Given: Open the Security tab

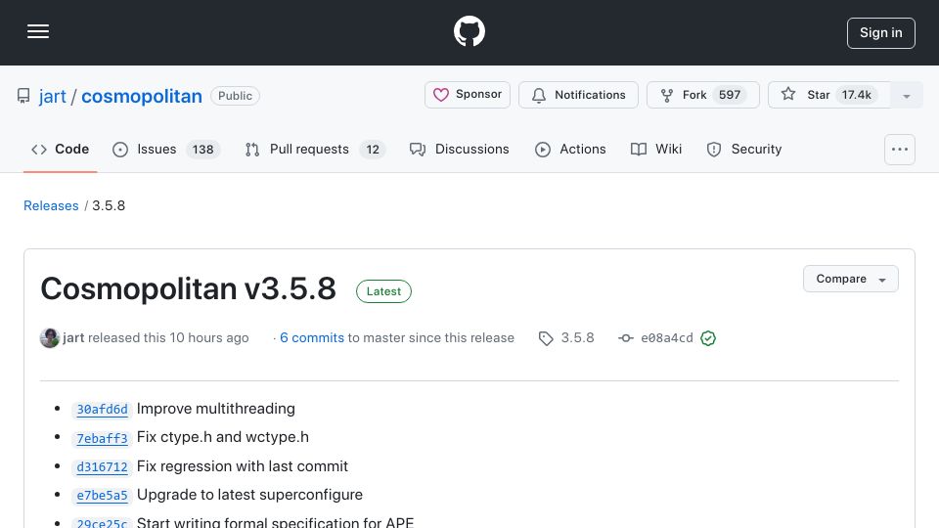Looking at the screenshot, I should (x=744, y=149).
